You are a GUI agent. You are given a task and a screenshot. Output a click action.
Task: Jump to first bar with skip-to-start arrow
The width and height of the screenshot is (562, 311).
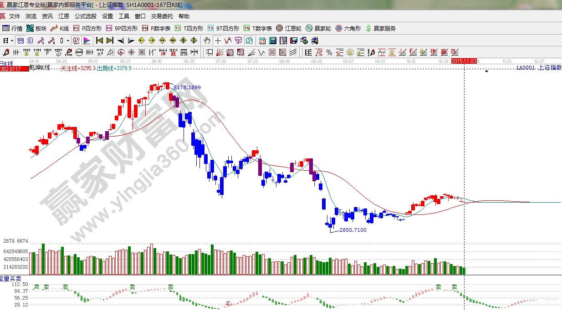point(100,41)
